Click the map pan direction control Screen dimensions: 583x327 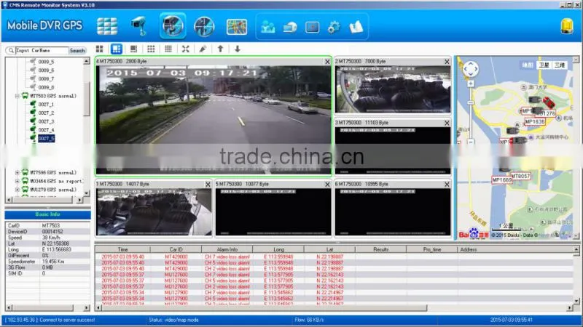(x=471, y=69)
